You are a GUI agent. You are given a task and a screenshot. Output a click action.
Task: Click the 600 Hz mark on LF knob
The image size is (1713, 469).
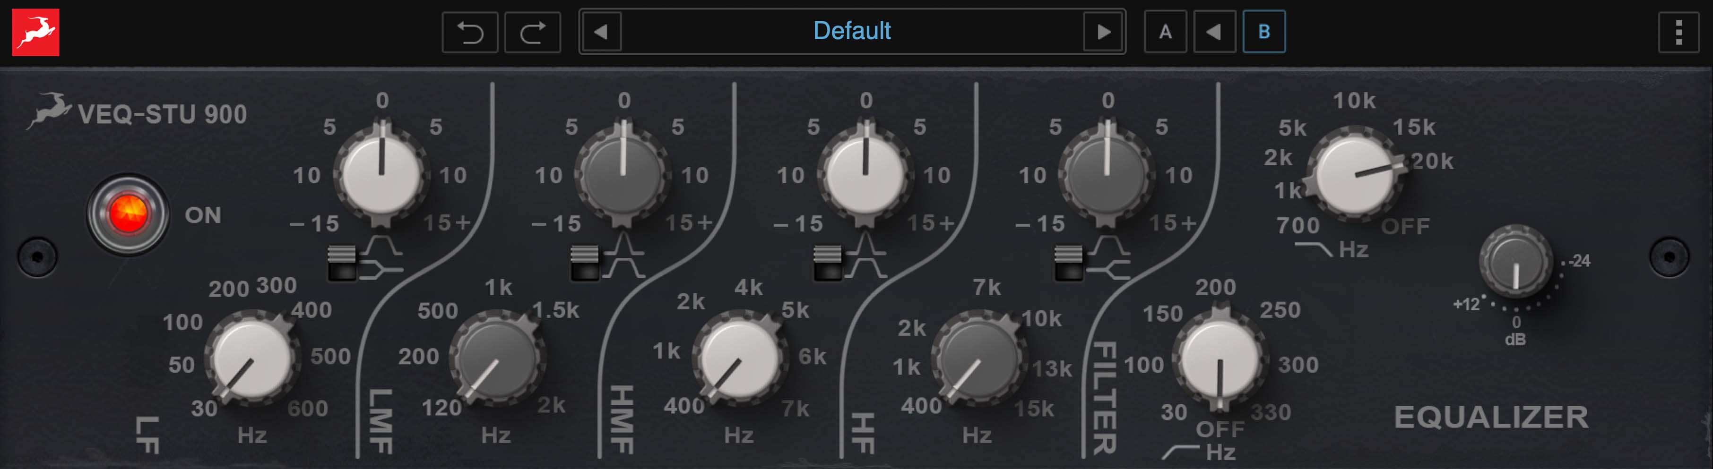[x=308, y=408]
